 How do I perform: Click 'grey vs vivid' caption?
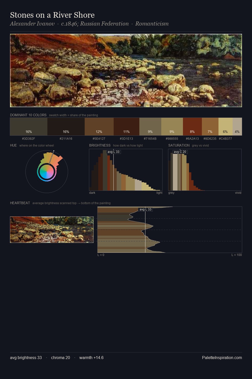200,146
